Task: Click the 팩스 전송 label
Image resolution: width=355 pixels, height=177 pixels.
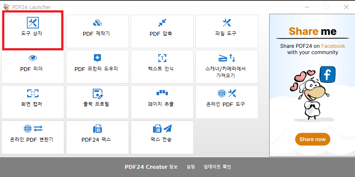Action: (x=161, y=140)
